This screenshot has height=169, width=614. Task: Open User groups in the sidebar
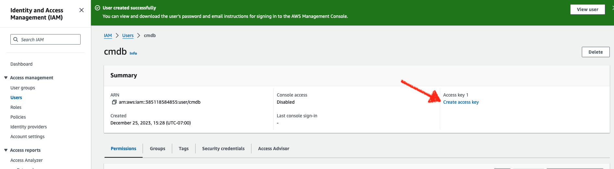23,88
